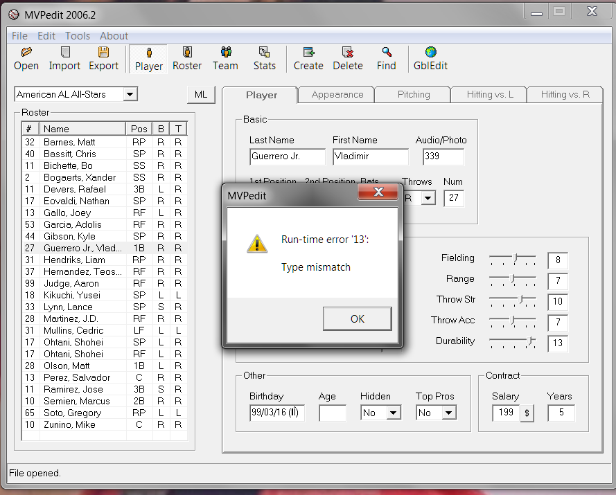Click the Last Name input field
616x495 pixels.
click(x=288, y=156)
